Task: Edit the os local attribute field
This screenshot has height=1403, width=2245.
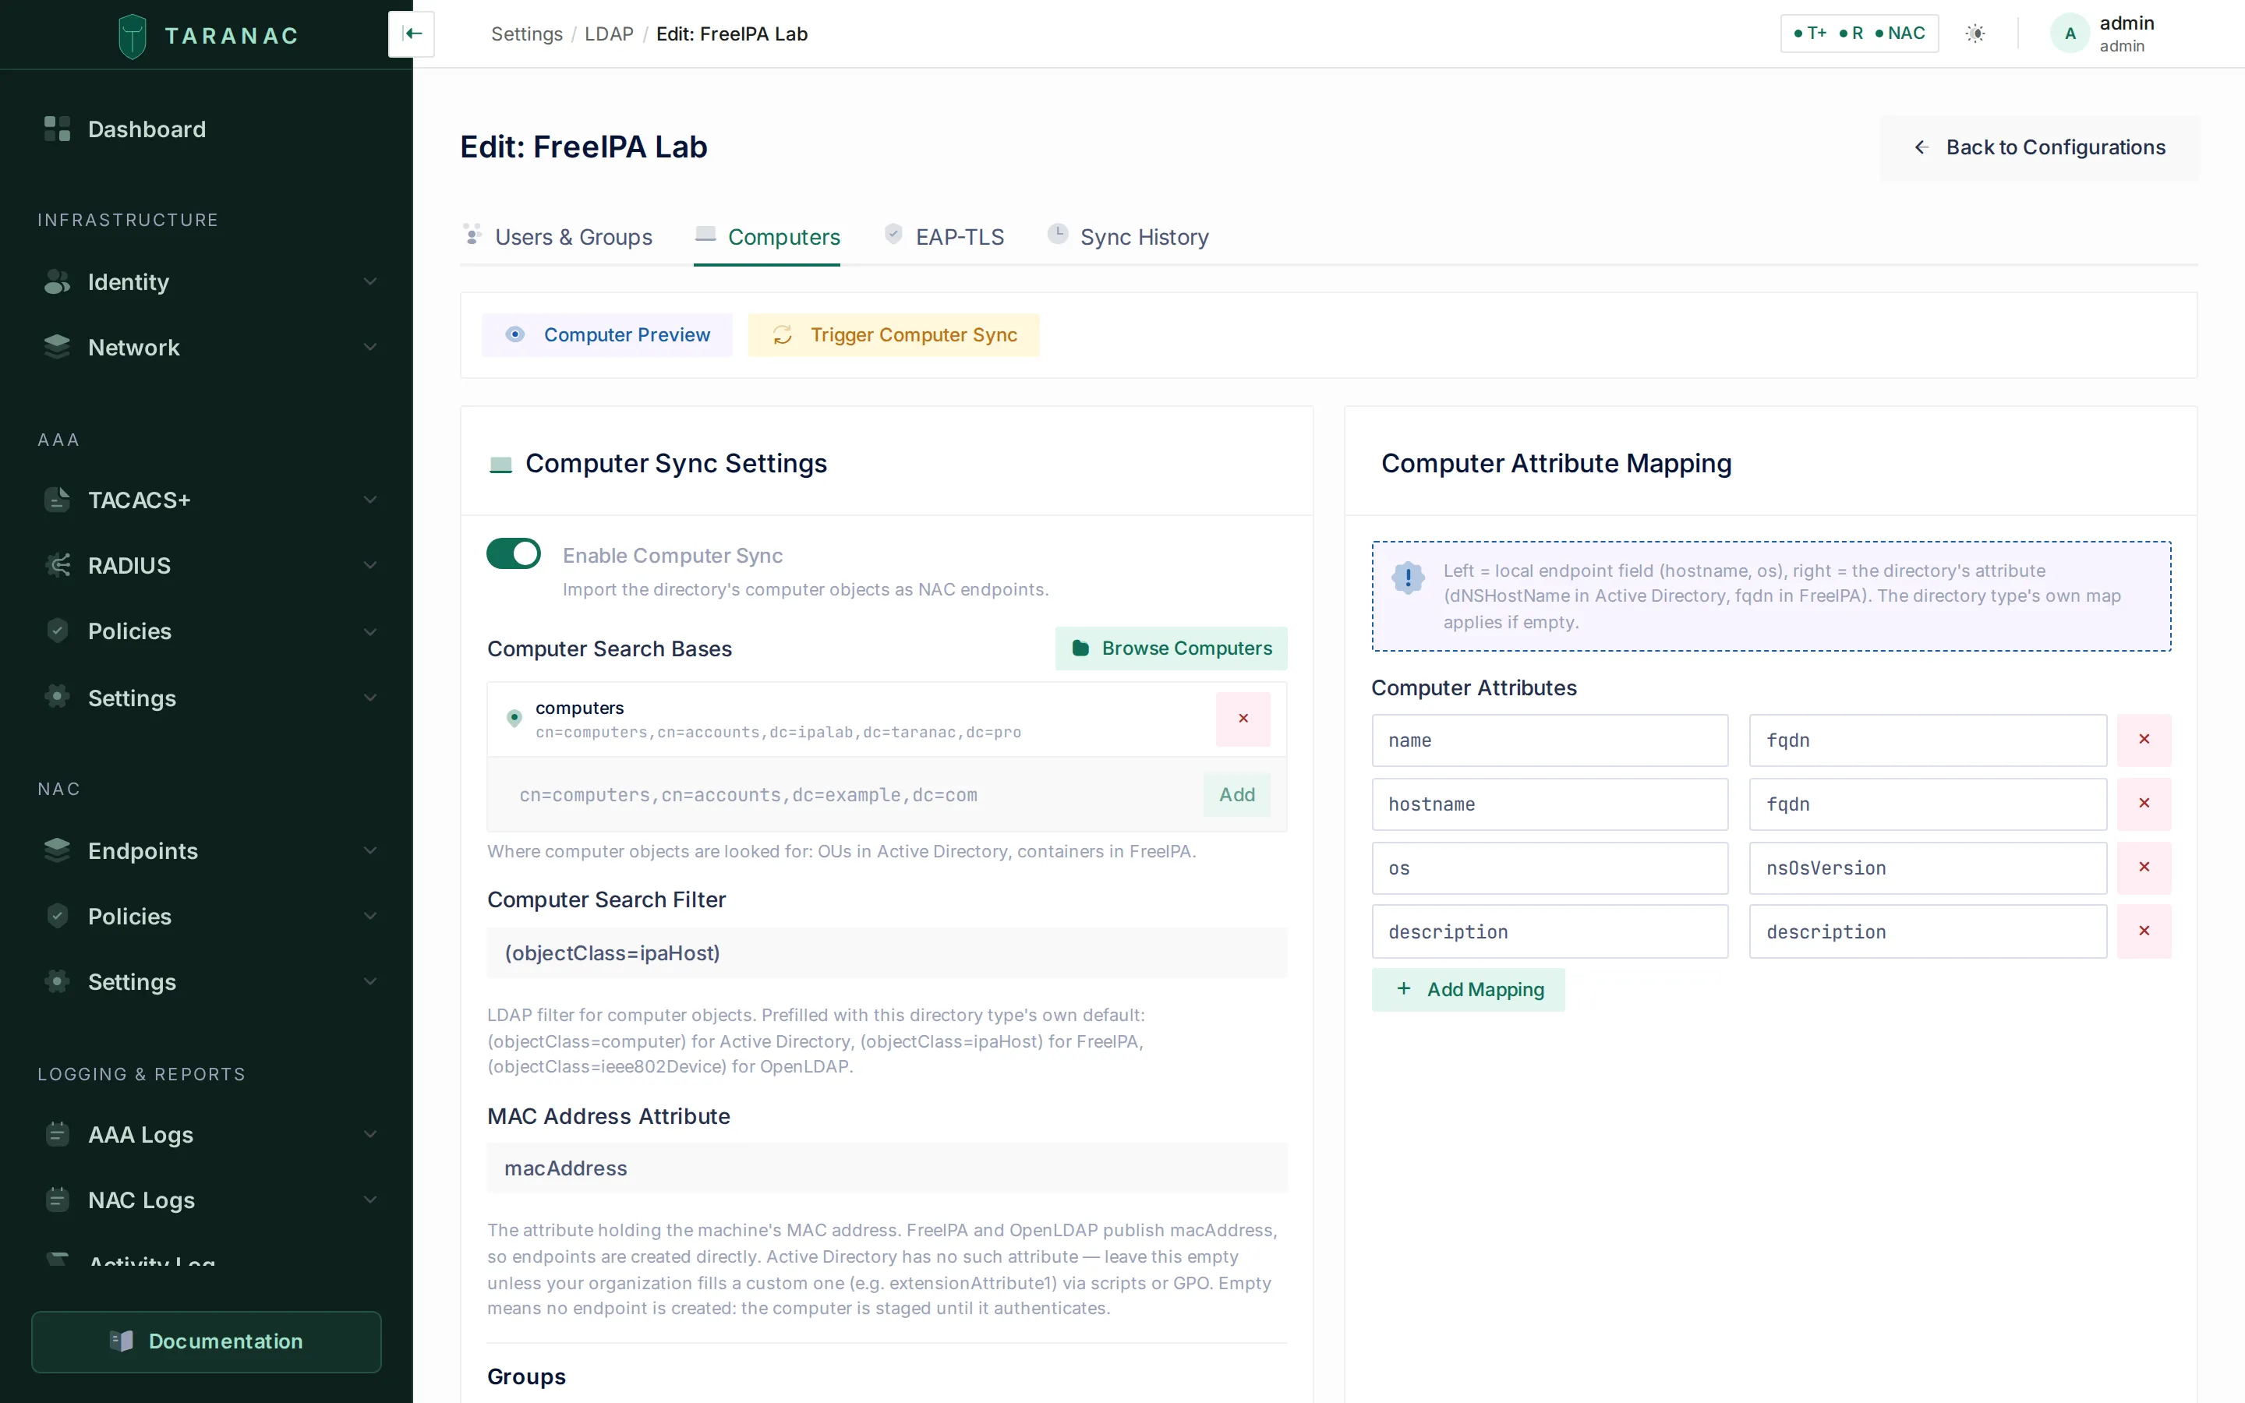Action: pos(1549,868)
